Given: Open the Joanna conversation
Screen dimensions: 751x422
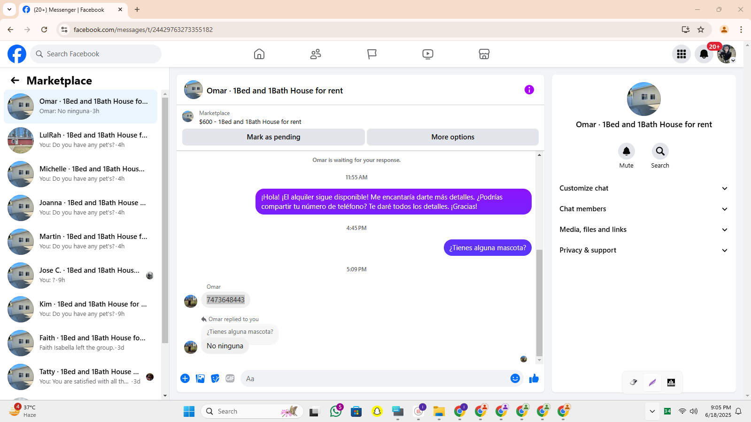Looking at the screenshot, I should coord(81,208).
